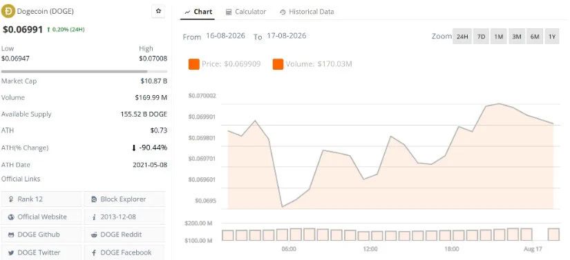
Task: Open the Chart tab
Action: [x=198, y=12]
